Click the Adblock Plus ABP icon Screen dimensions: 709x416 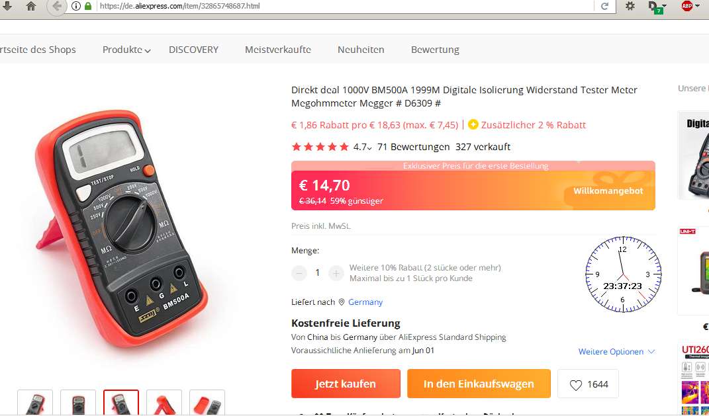(687, 6)
